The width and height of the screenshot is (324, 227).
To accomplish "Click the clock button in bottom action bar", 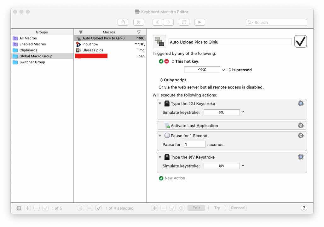I will pyautogui.click(x=181, y=208).
